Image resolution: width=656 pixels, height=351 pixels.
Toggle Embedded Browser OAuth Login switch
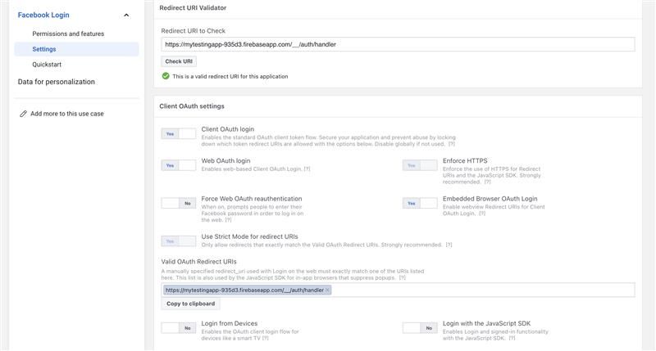coord(420,203)
